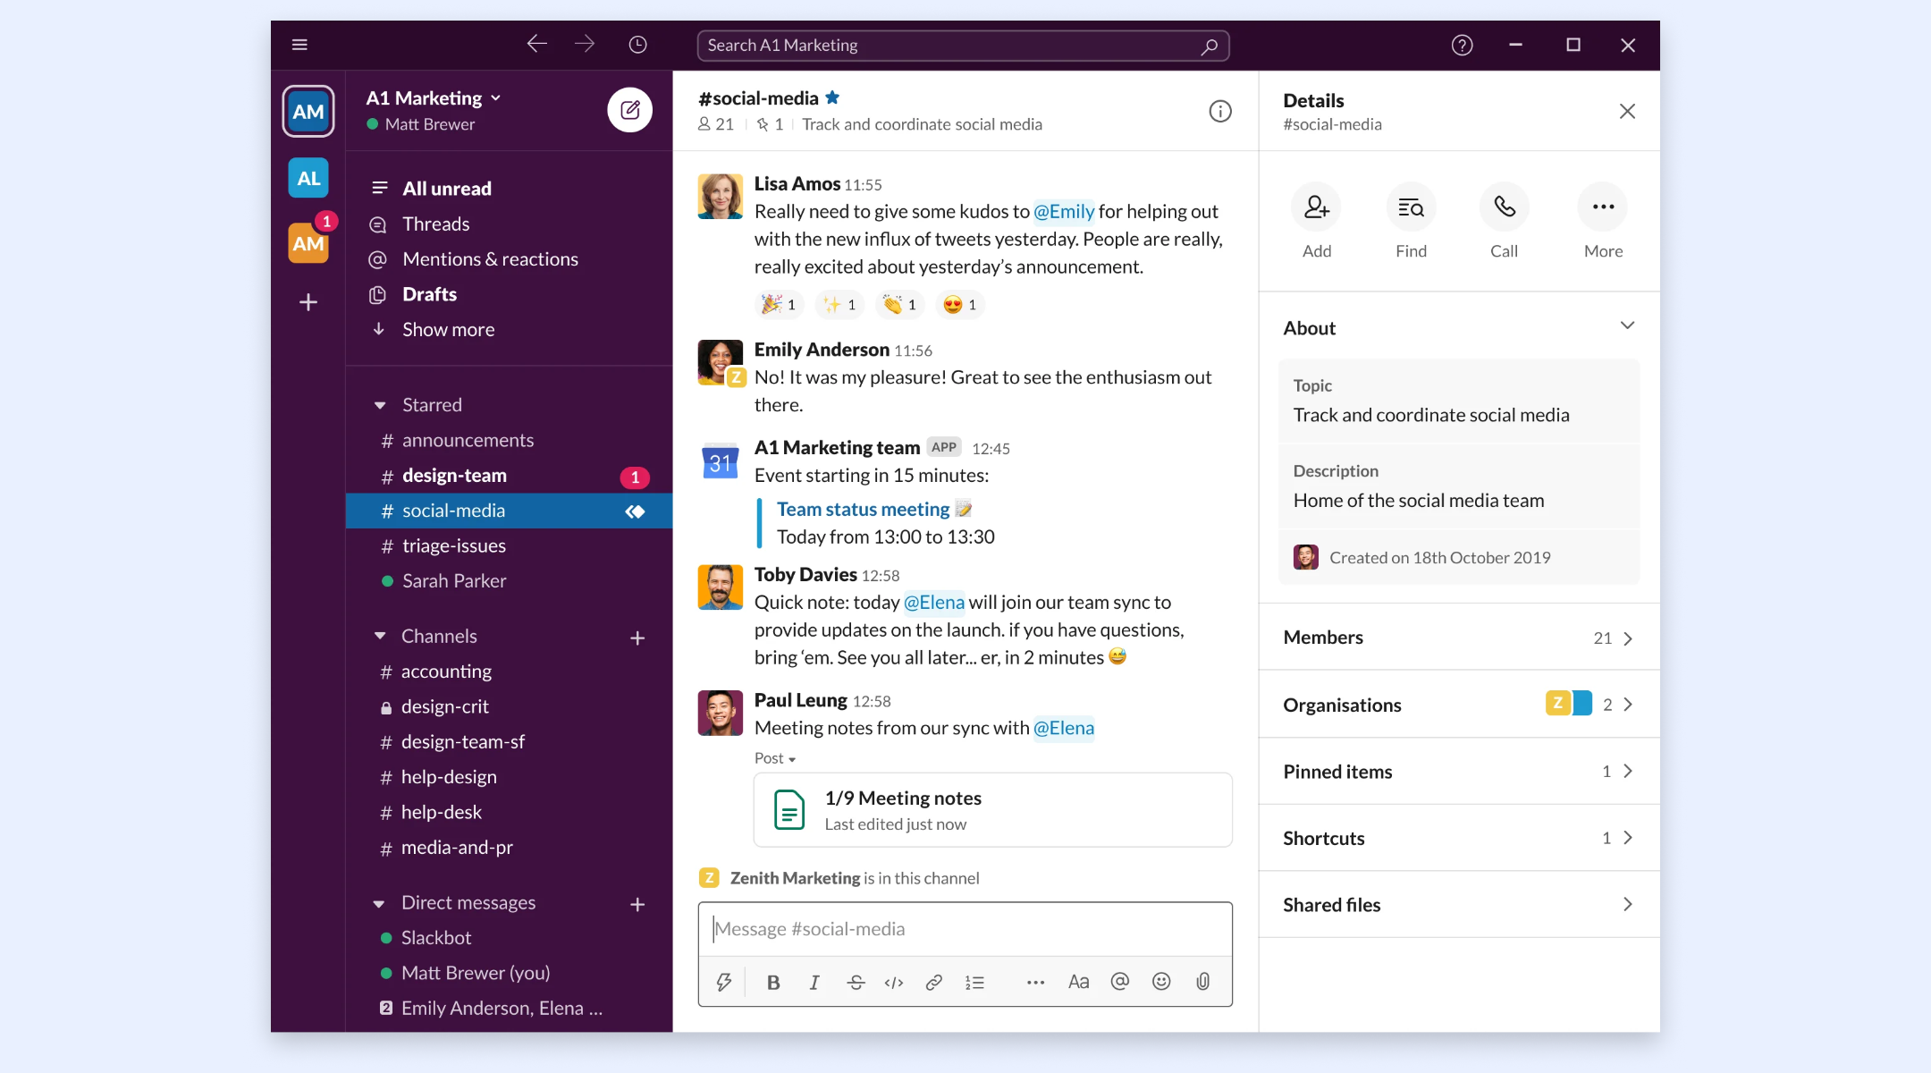
Task: Add a channel with Channels plus
Action: point(637,638)
